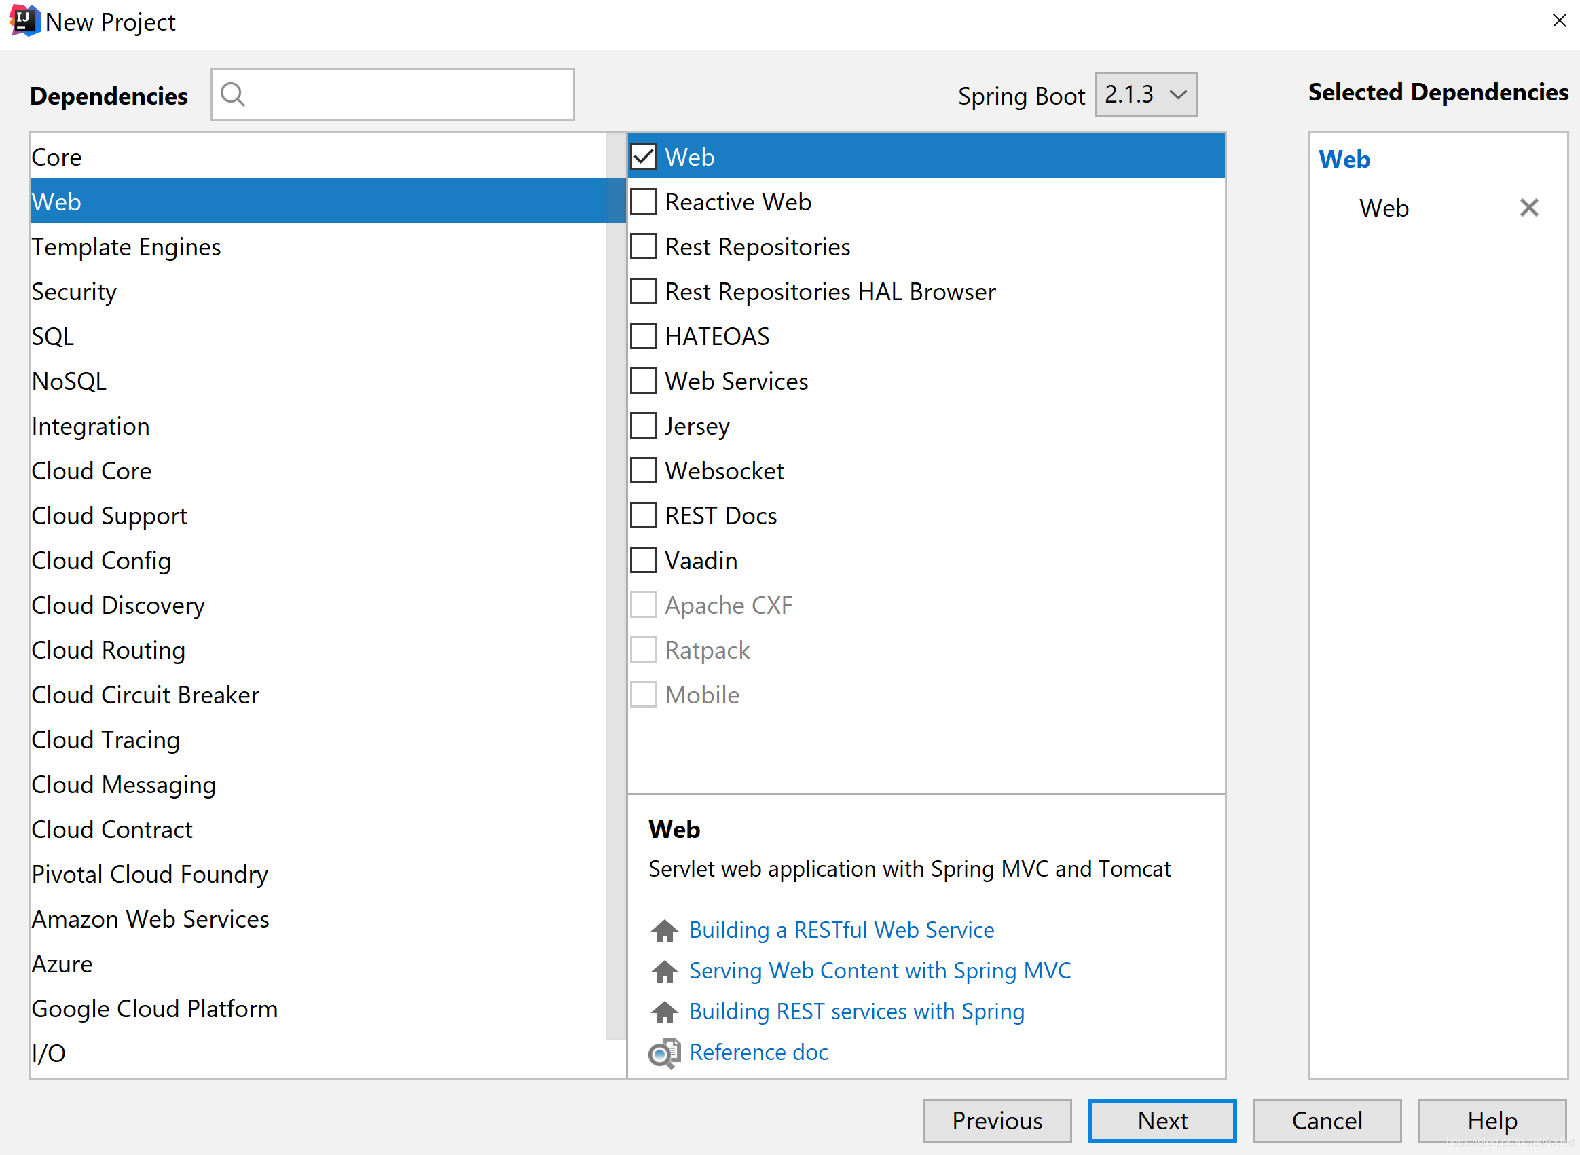This screenshot has height=1155, width=1580.
Task: Enable the Reactive Web checkbox
Action: tap(643, 202)
